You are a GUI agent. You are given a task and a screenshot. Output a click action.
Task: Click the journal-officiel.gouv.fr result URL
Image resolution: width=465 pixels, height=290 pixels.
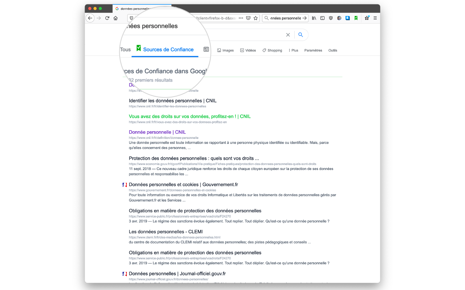pyautogui.click(x=169, y=279)
